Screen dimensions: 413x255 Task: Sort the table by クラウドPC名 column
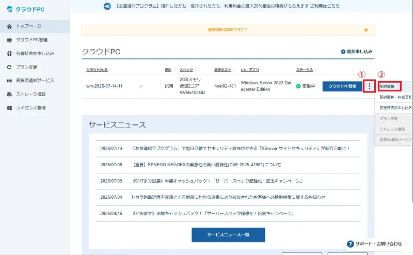[101, 70]
